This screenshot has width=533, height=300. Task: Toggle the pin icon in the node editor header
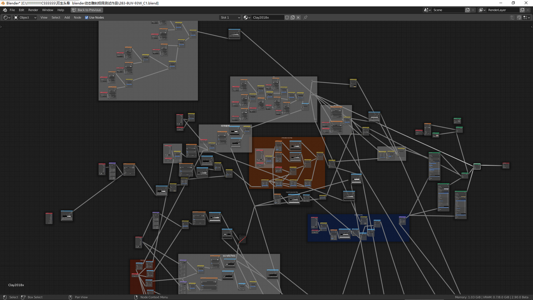305,18
